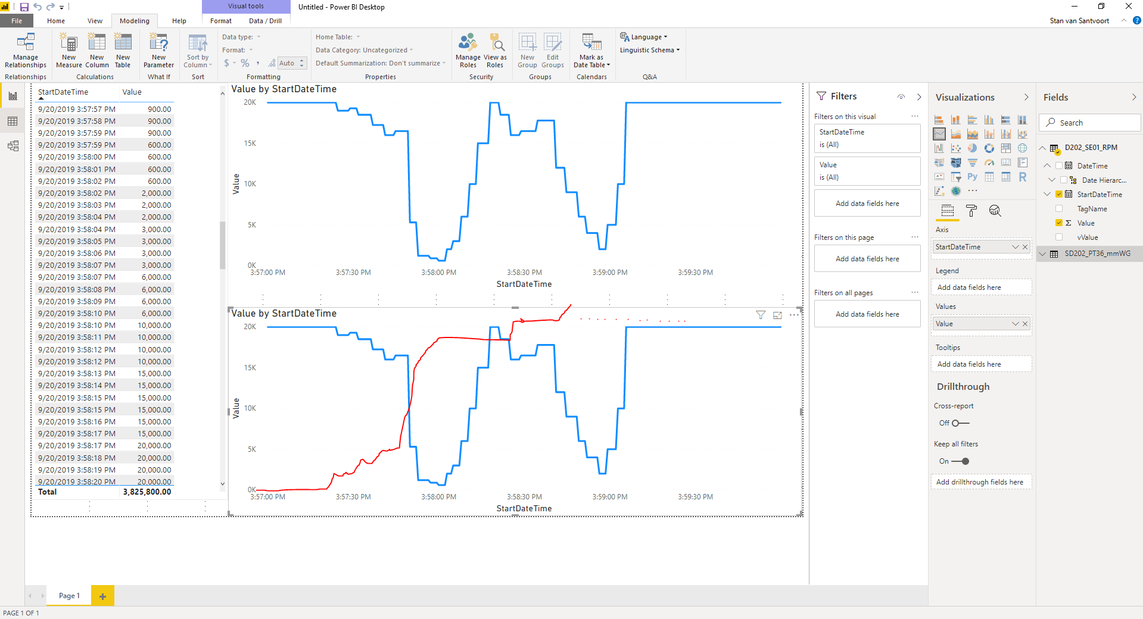Open the Fields well tab icon
Screen dimensions: 1143x619
point(948,211)
